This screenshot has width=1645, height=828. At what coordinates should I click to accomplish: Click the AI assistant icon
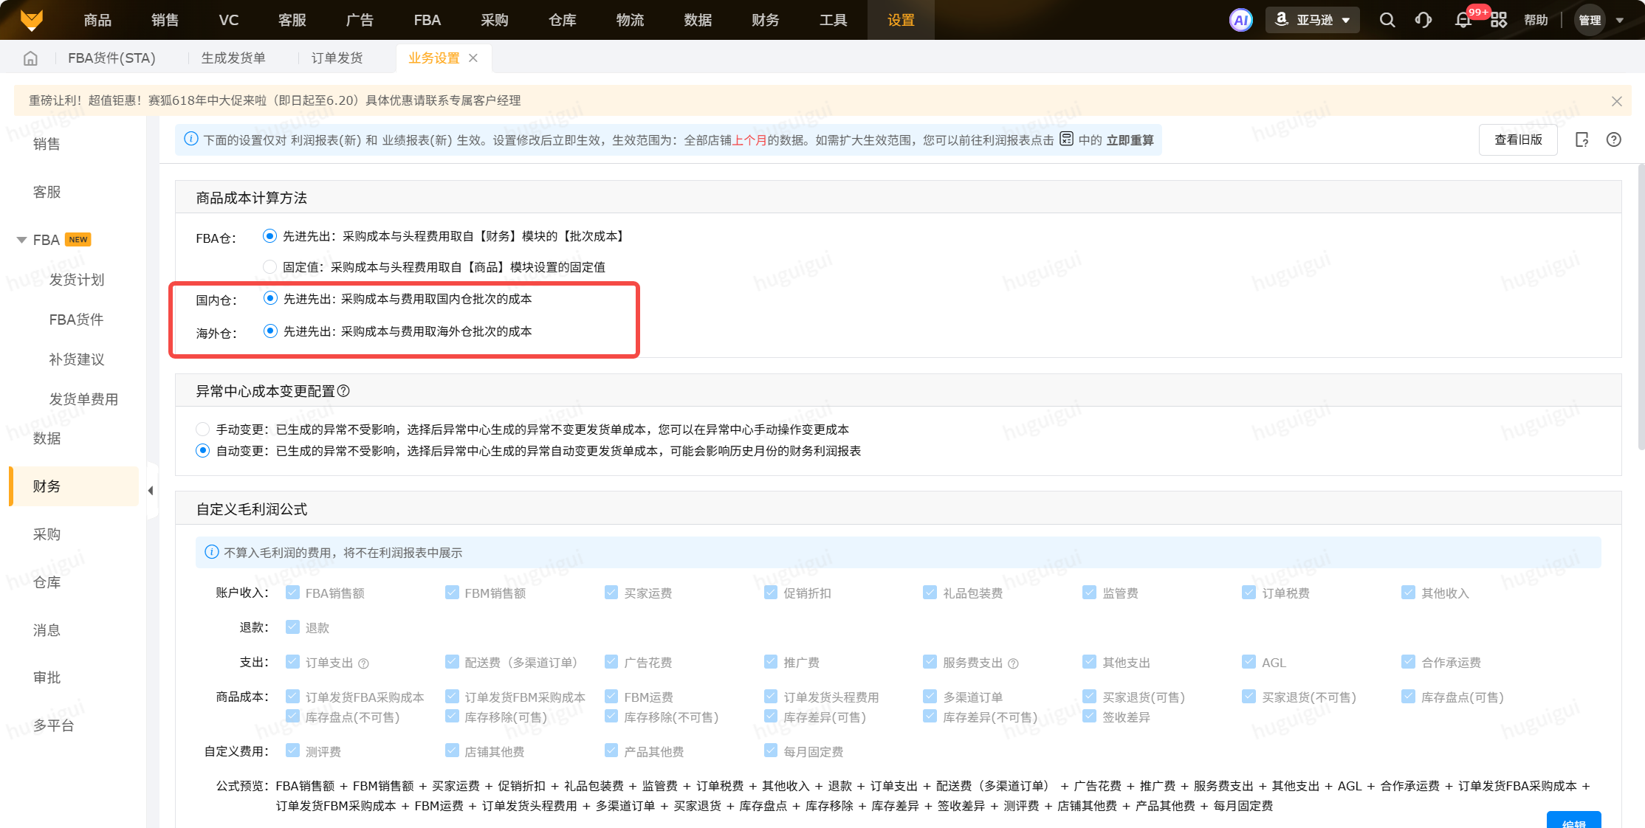tap(1240, 20)
